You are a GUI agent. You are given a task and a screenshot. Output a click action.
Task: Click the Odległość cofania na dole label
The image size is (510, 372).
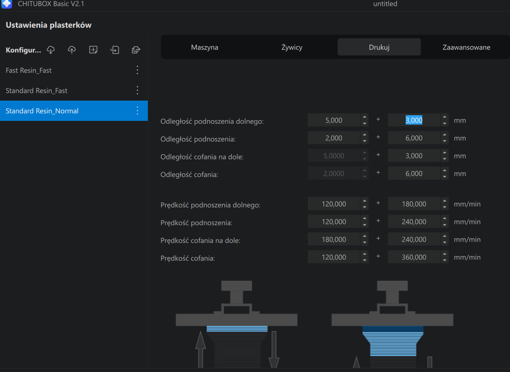coord(202,157)
